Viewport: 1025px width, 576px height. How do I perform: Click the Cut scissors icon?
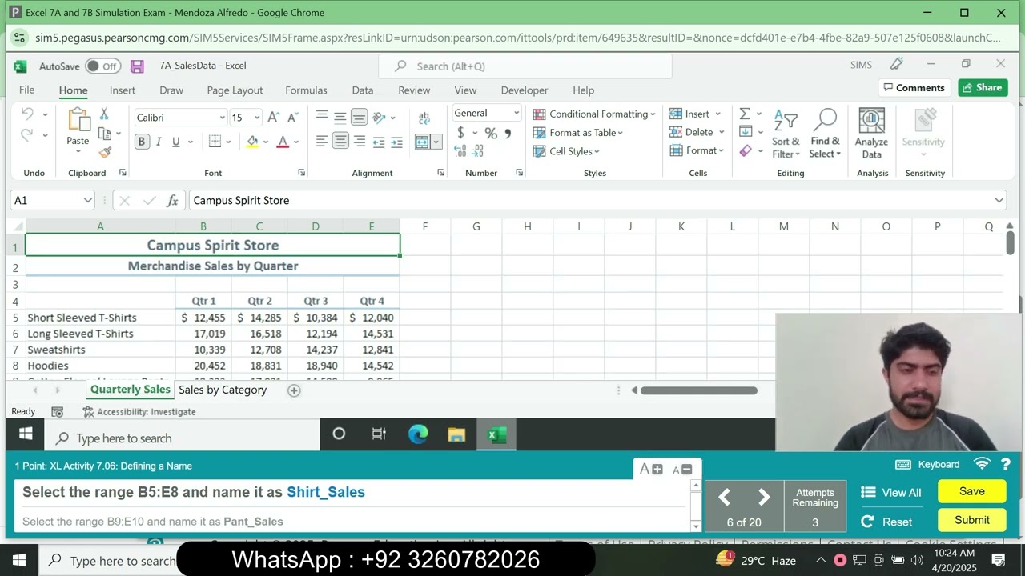point(104,114)
